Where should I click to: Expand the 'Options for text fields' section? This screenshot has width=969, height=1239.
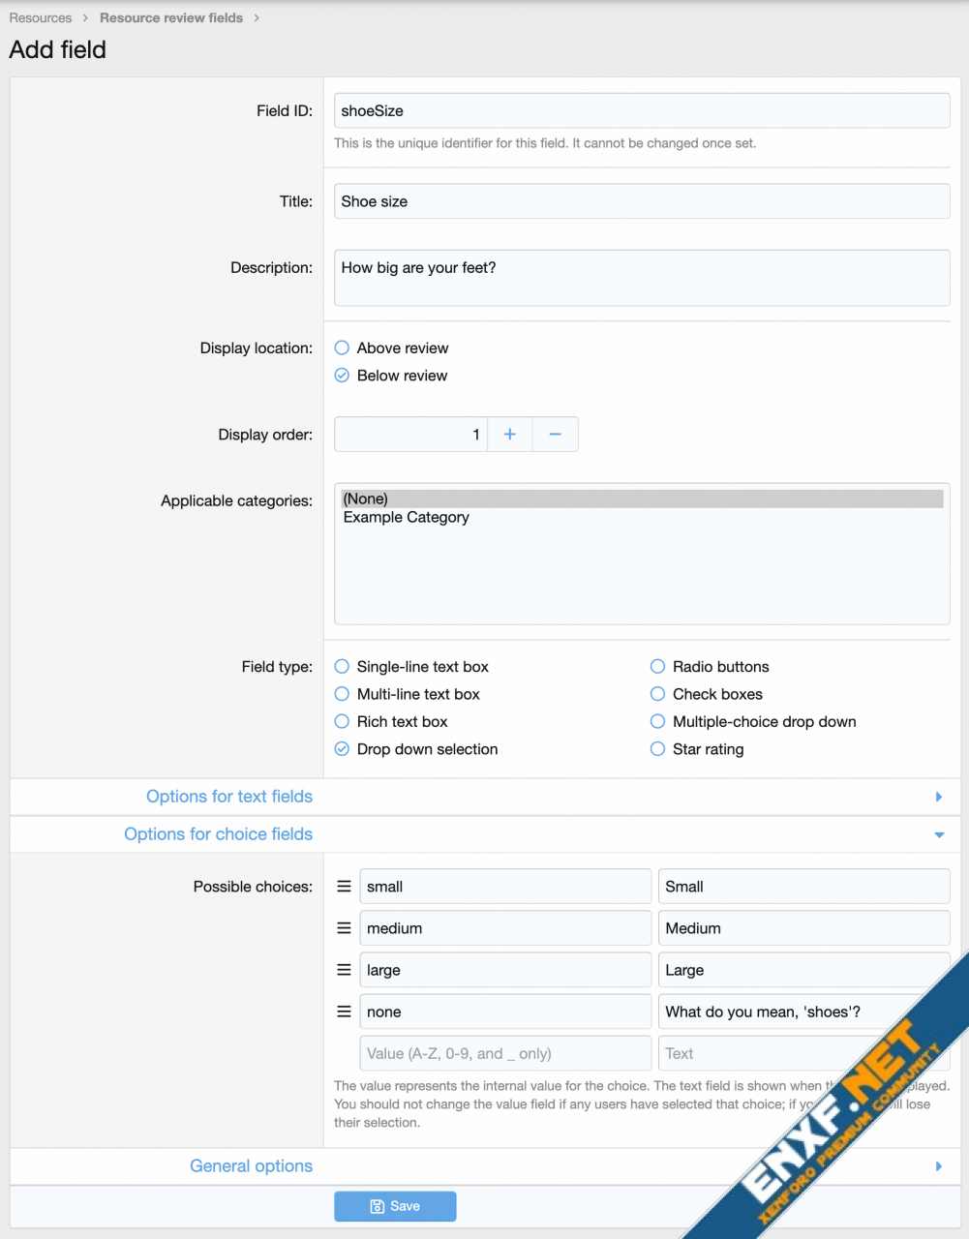(x=228, y=796)
